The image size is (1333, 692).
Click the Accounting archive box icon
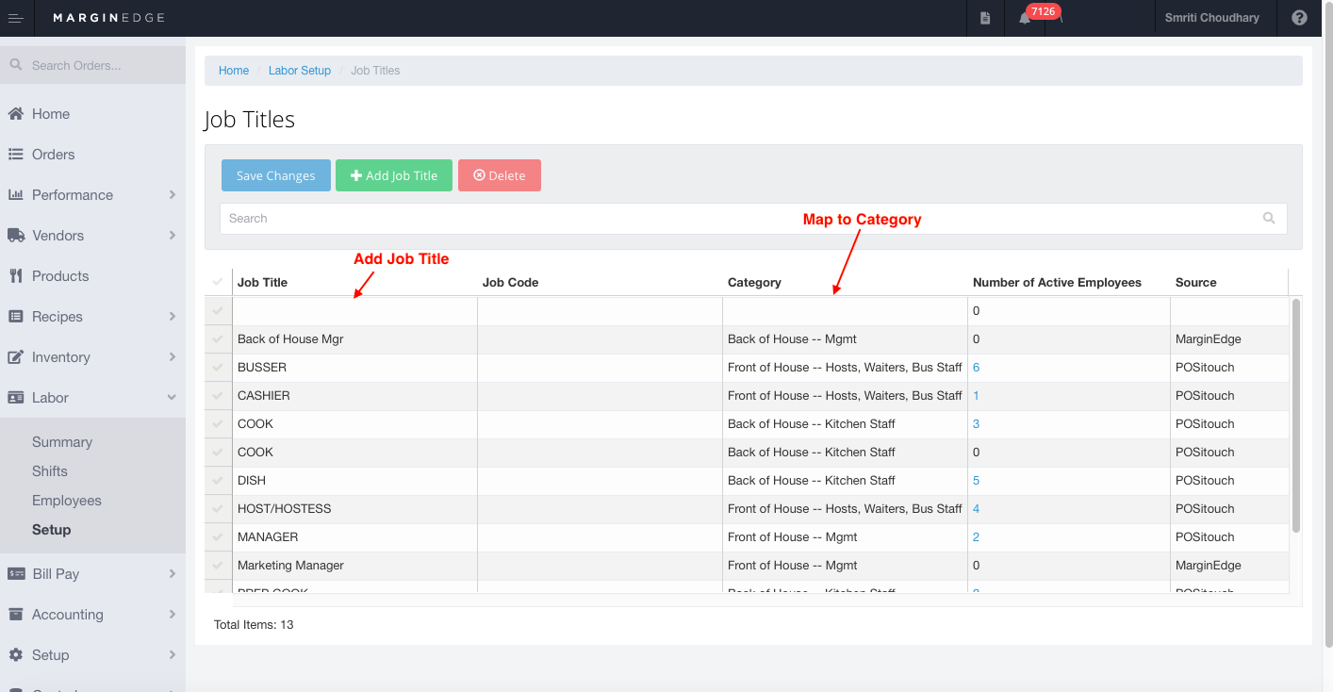(16, 615)
